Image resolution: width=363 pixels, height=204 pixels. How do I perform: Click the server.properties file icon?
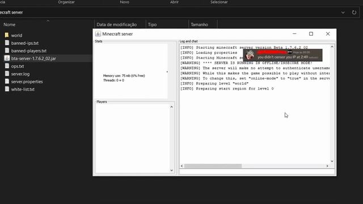[x=7, y=82]
